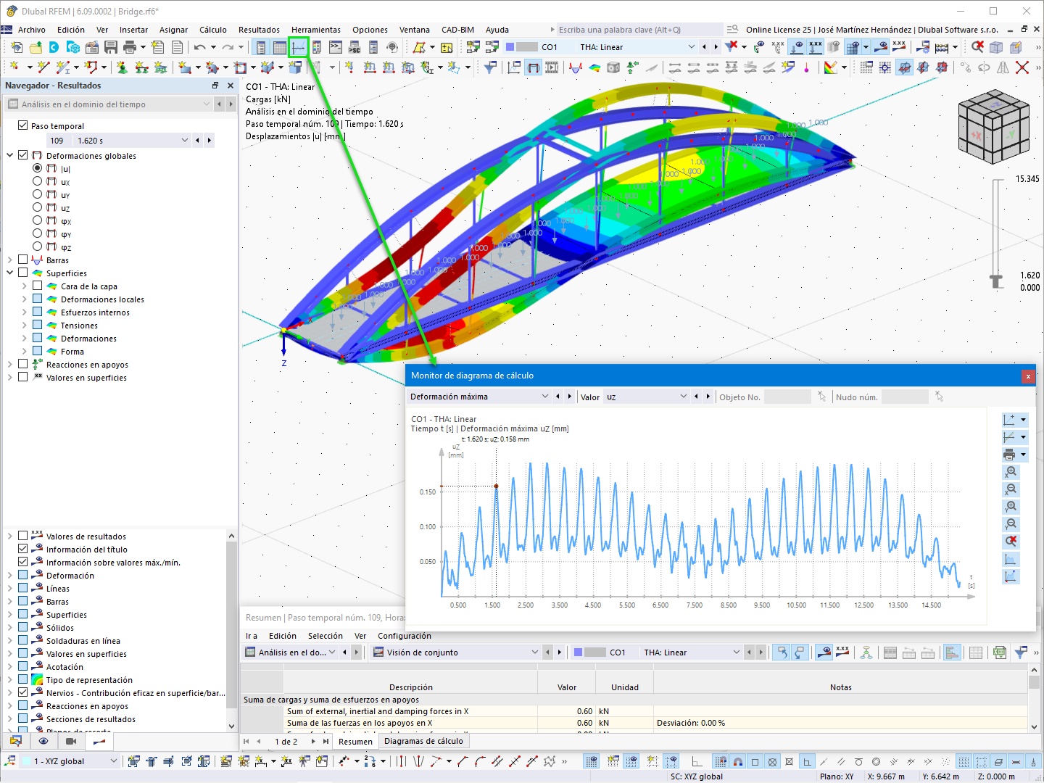
Task: Open the Cálculo menu
Action: 213,30
